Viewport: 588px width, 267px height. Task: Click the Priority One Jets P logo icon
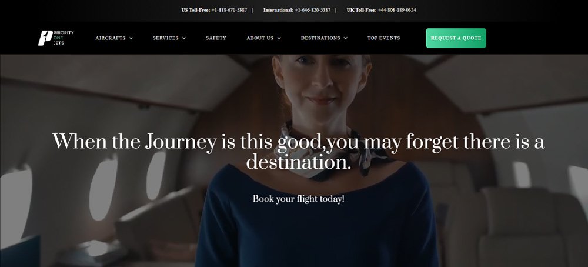(x=45, y=38)
